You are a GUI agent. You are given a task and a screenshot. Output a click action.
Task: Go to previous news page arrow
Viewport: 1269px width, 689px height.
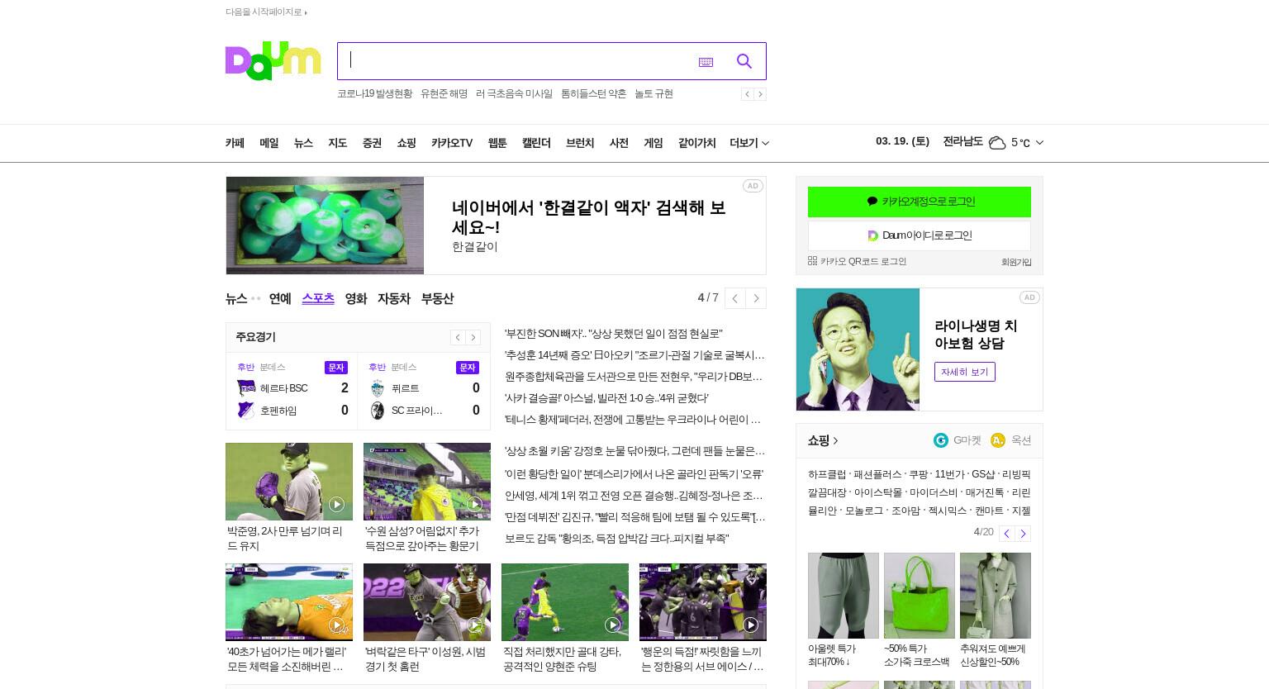click(734, 298)
